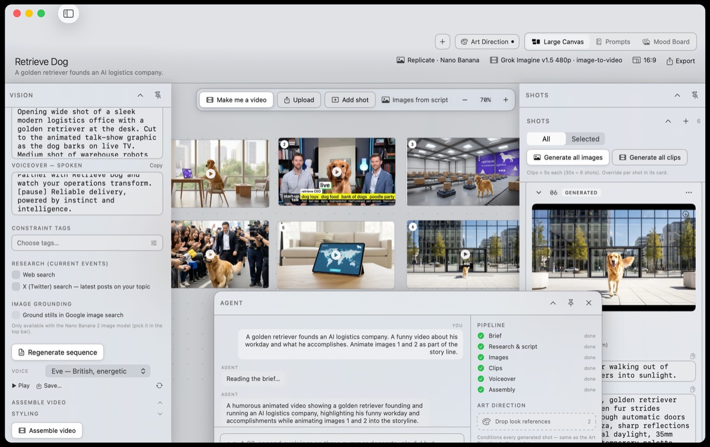
Task: Play shot 5 tablet map clip
Action: 337,255
